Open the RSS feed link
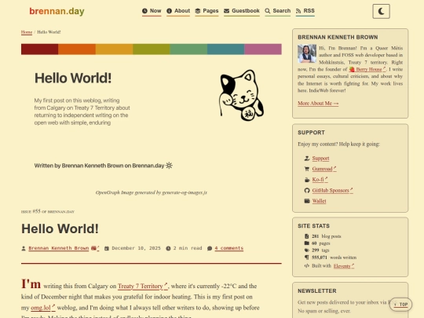The width and height of the screenshot is (424, 318). 305,11
